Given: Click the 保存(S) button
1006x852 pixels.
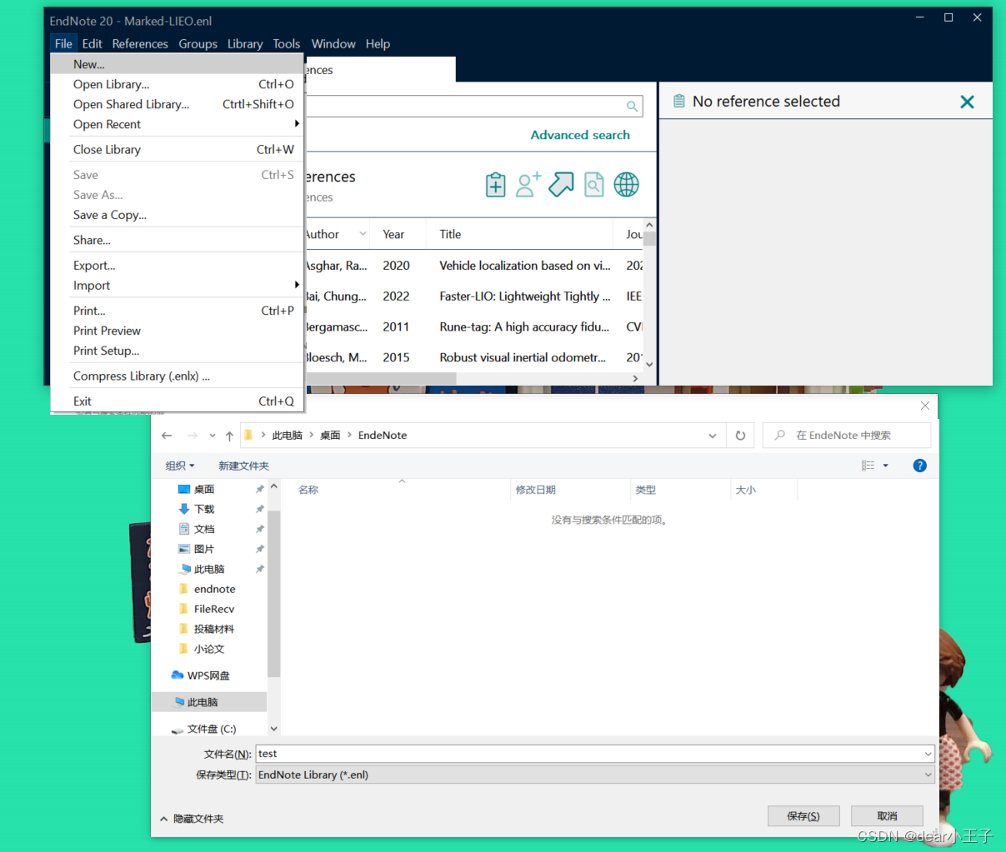Looking at the screenshot, I should [x=803, y=816].
